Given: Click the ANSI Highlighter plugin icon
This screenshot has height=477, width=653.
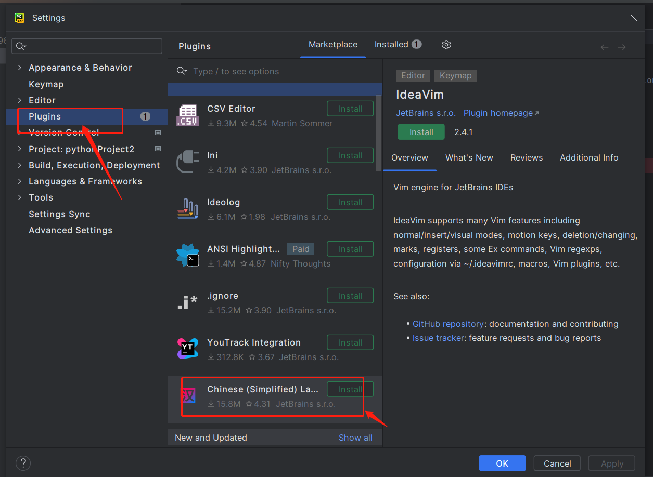Looking at the screenshot, I should [x=187, y=256].
